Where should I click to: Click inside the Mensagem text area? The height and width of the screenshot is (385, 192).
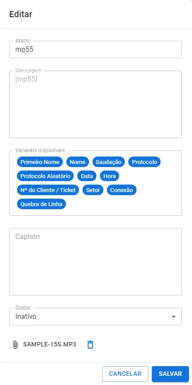(96, 104)
